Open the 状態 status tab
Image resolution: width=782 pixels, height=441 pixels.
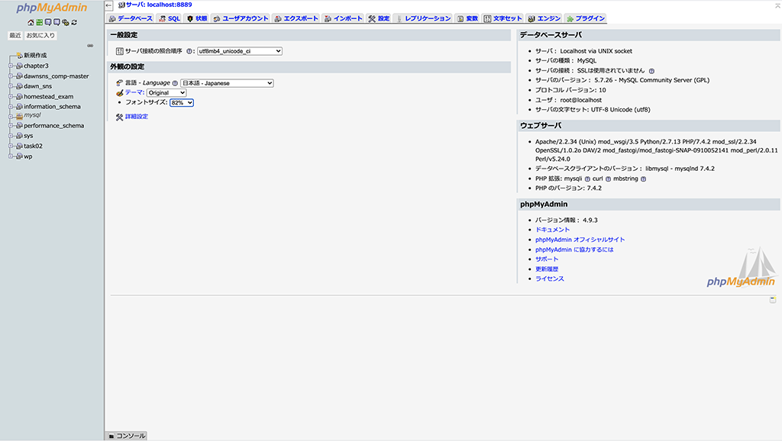197,18
